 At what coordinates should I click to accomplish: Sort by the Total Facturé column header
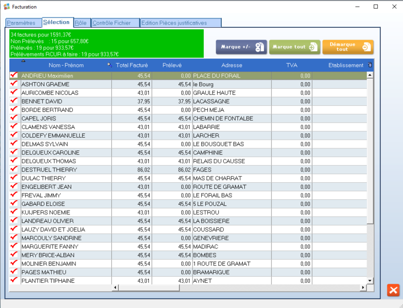click(131, 65)
